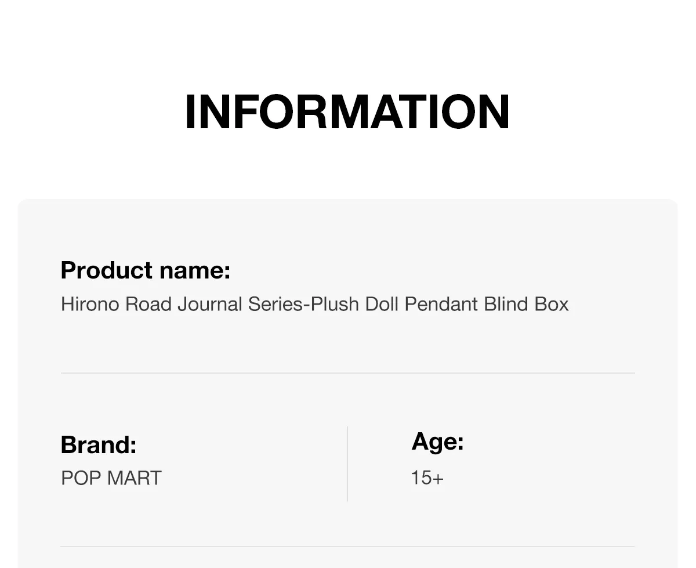Screen dimensions: 696x568
Task: Click the "Brand:" label
Action: click(x=99, y=445)
